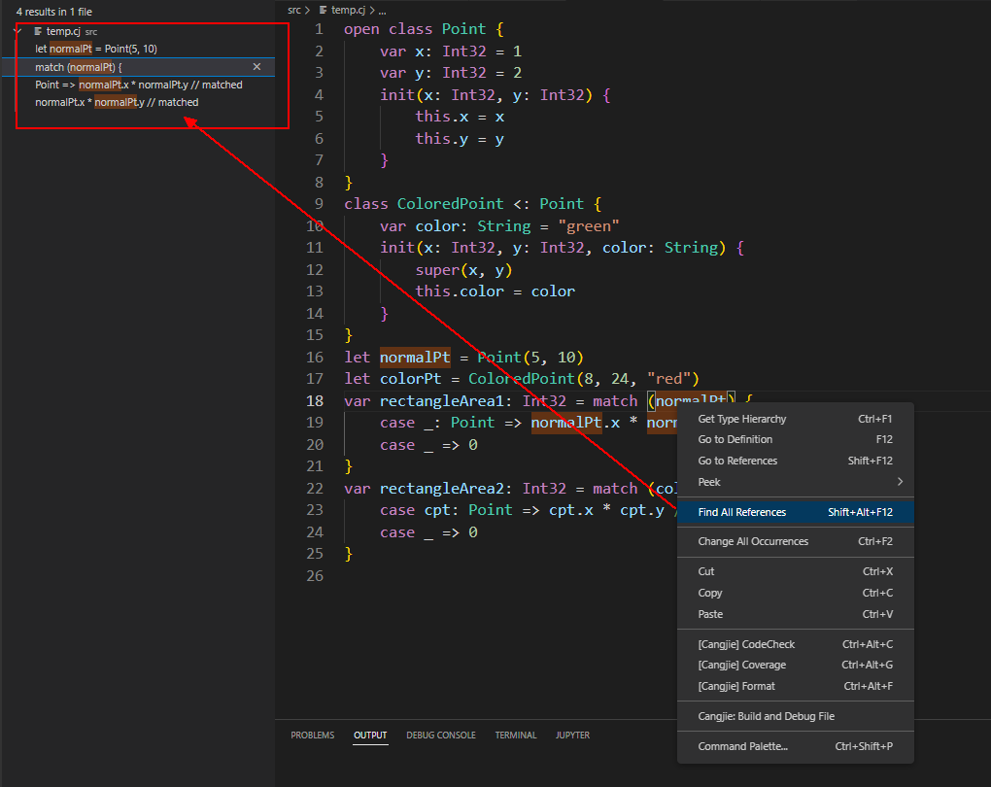Screen dimensions: 991x787
Task: Click Change All Occurrences menu entry
Action: pyautogui.click(x=753, y=541)
